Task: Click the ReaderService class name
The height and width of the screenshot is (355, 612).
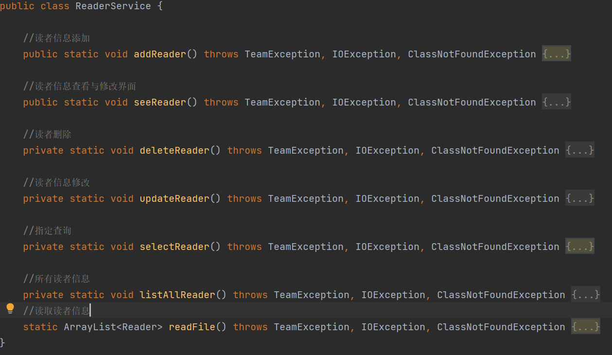Action: [113, 6]
